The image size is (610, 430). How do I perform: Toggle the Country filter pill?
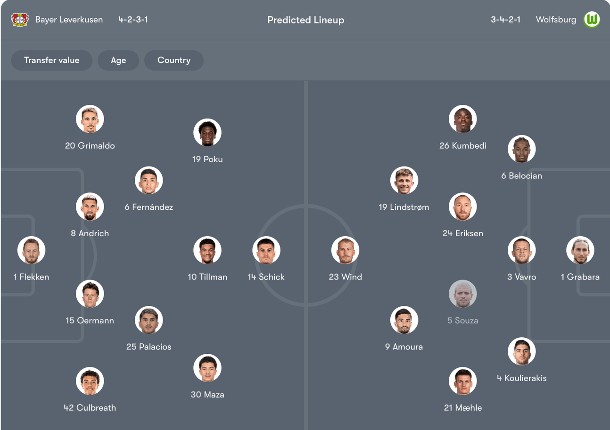(174, 60)
